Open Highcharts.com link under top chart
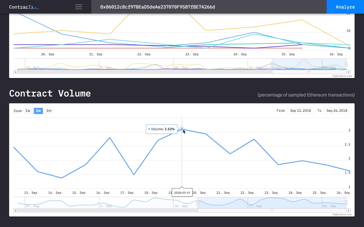364x227 pixels. 342,76
